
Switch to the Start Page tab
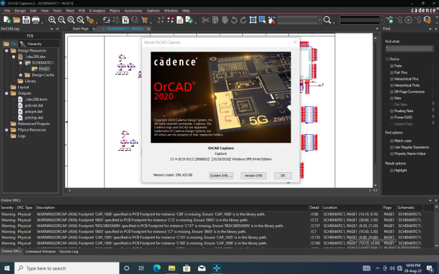pyautogui.click(x=80, y=29)
